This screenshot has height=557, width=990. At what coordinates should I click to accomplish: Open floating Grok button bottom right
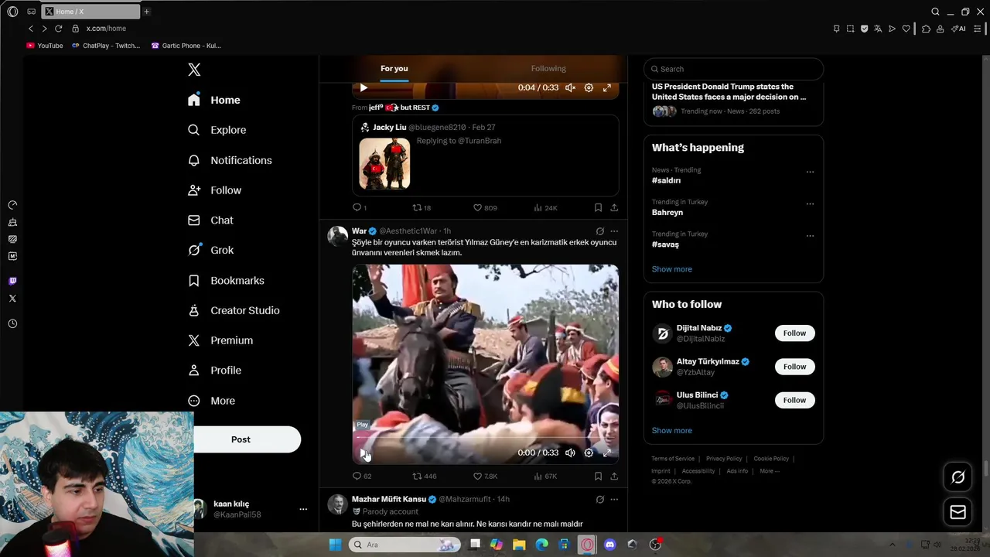[958, 477]
